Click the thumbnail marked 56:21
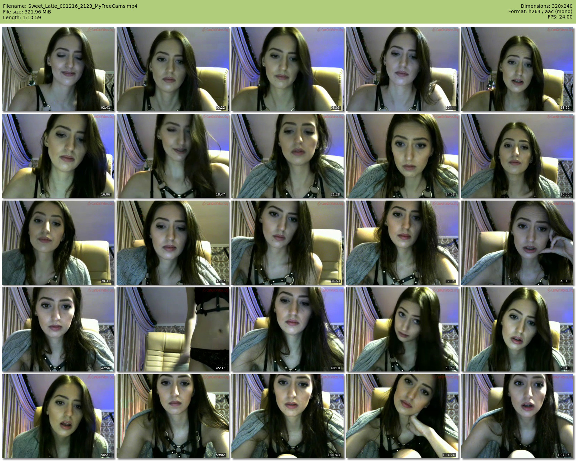Image resolution: width=576 pixels, height=461 pixels. pos(58,416)
